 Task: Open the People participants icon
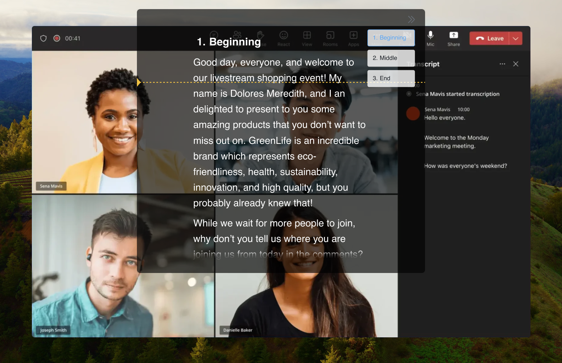pyautogui.click(x=237, y=35)
